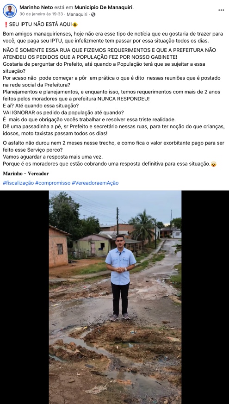Click the paragraph starting O asfalto não durou
Viewport: 229px width, 404px height.
[x=114, y=153]
